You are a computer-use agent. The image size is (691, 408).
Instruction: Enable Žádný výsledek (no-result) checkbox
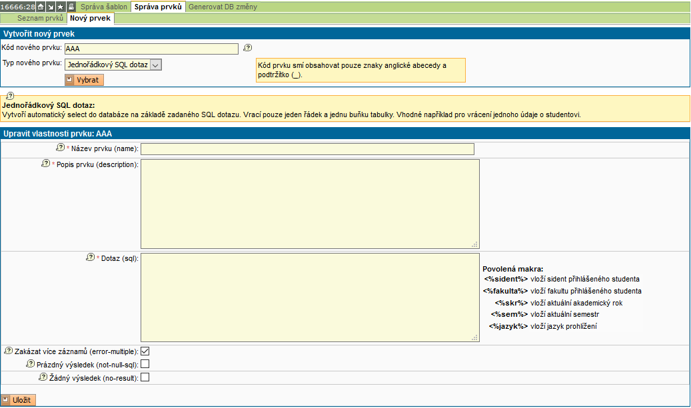145,377
